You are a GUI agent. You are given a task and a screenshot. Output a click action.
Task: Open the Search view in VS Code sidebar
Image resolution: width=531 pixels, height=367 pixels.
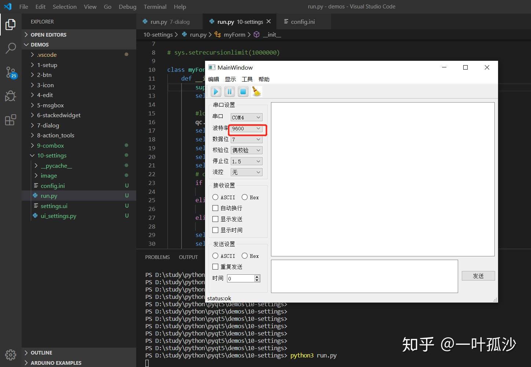coord(11,48)
